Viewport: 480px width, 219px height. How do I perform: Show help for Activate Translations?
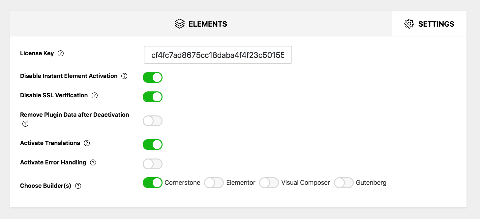87,143
